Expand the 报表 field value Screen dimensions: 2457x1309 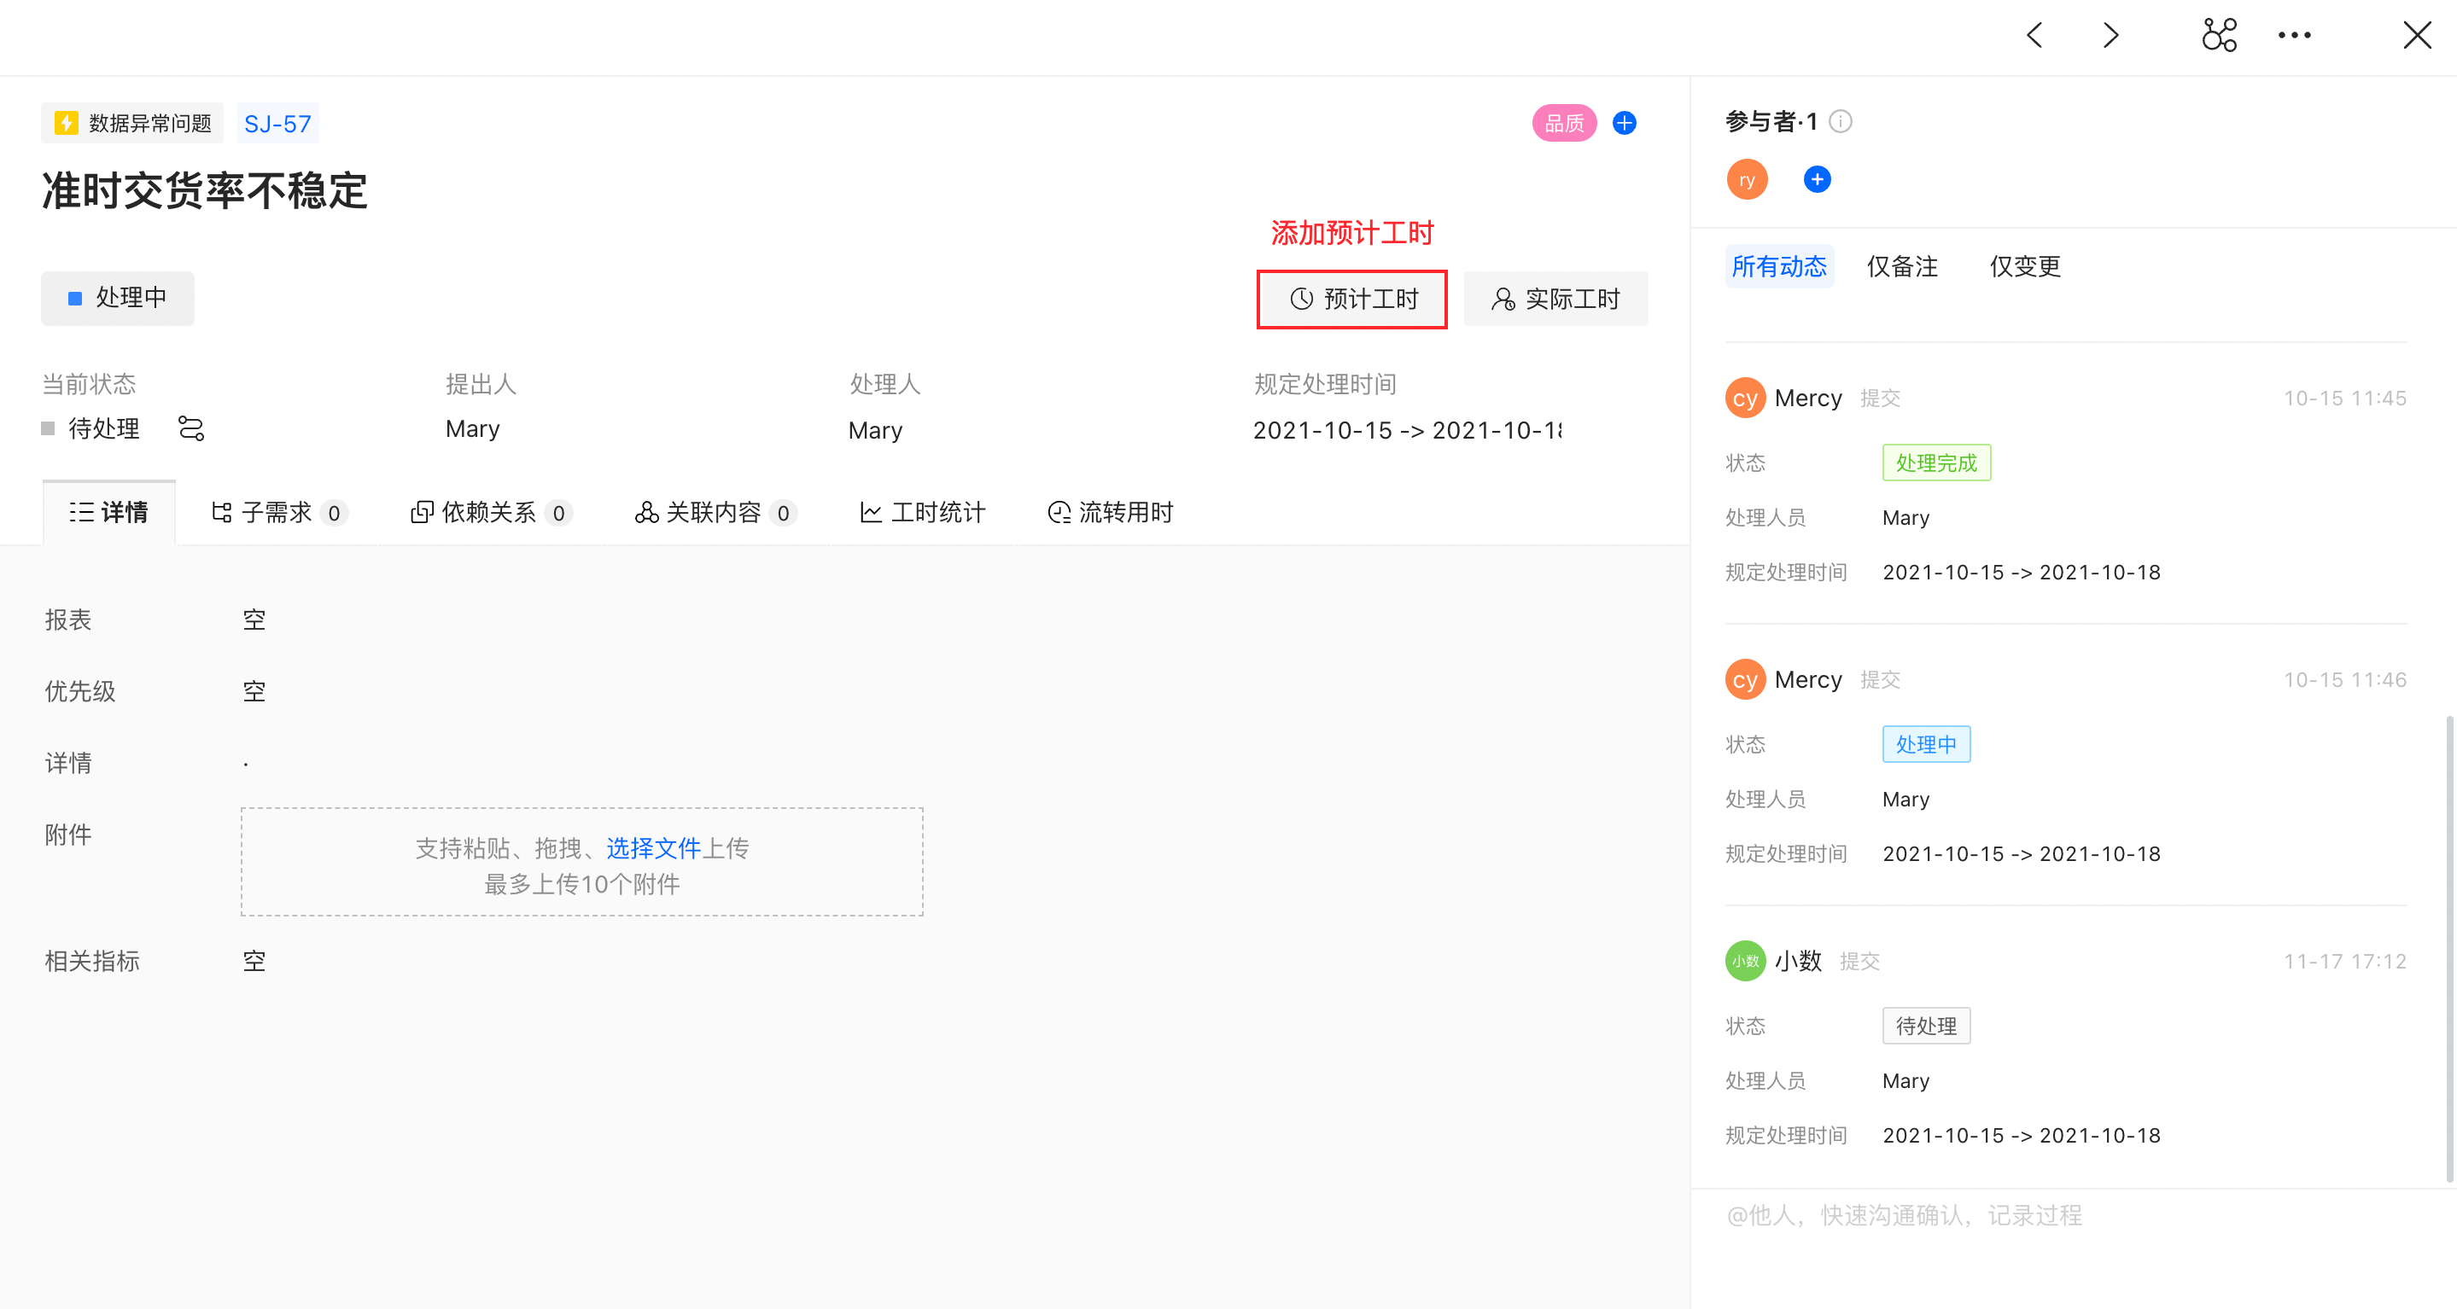(254, 620)
